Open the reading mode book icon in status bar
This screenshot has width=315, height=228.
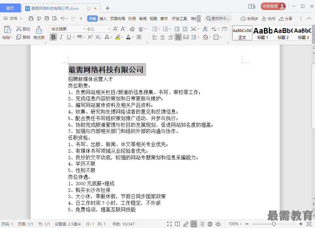point(177,224)
